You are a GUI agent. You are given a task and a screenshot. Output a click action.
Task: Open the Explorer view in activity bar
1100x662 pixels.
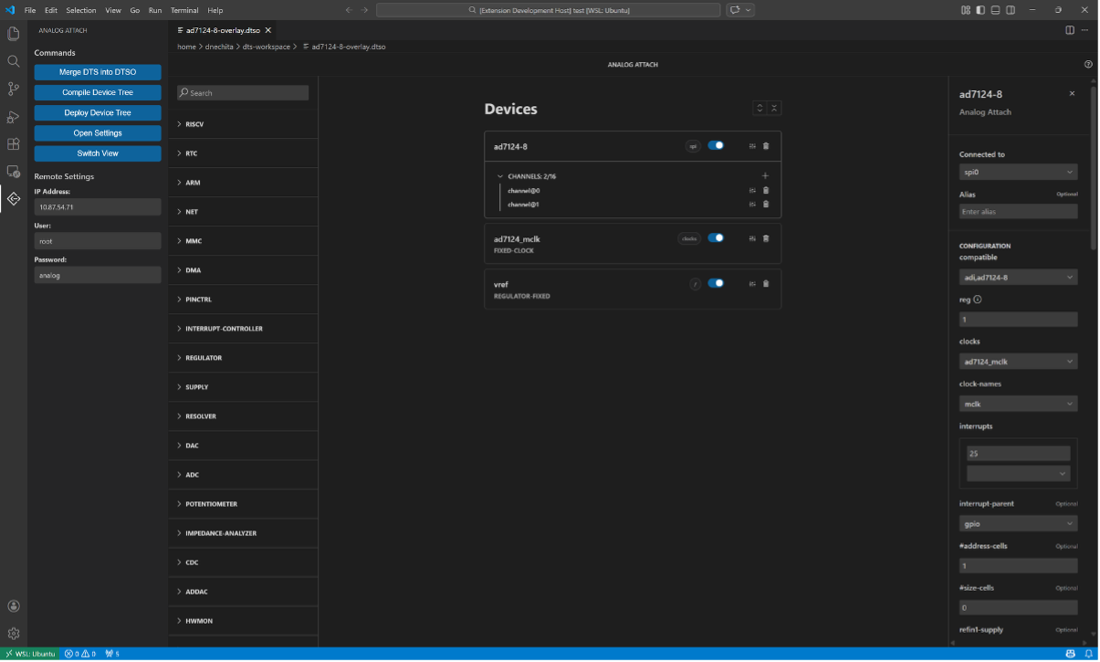pyautogui.click(x=14, y=34)
